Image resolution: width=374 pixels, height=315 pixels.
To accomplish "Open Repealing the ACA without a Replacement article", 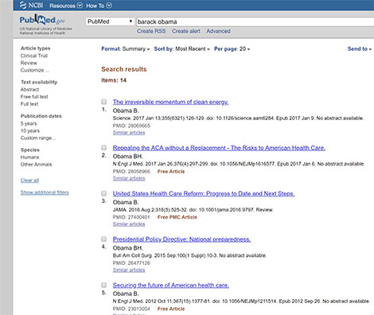I will click(x=219, y=148).
